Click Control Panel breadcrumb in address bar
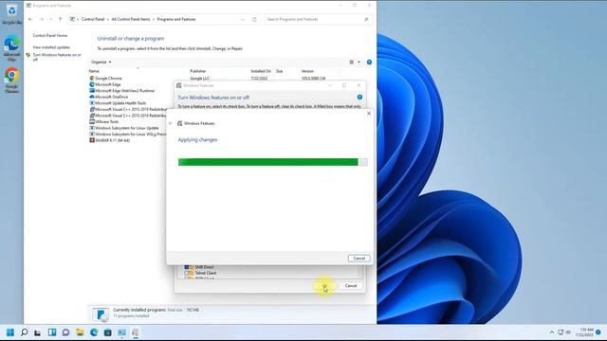Image resolution: width=607 pixels, height=341 pixels. coord(93,19)
